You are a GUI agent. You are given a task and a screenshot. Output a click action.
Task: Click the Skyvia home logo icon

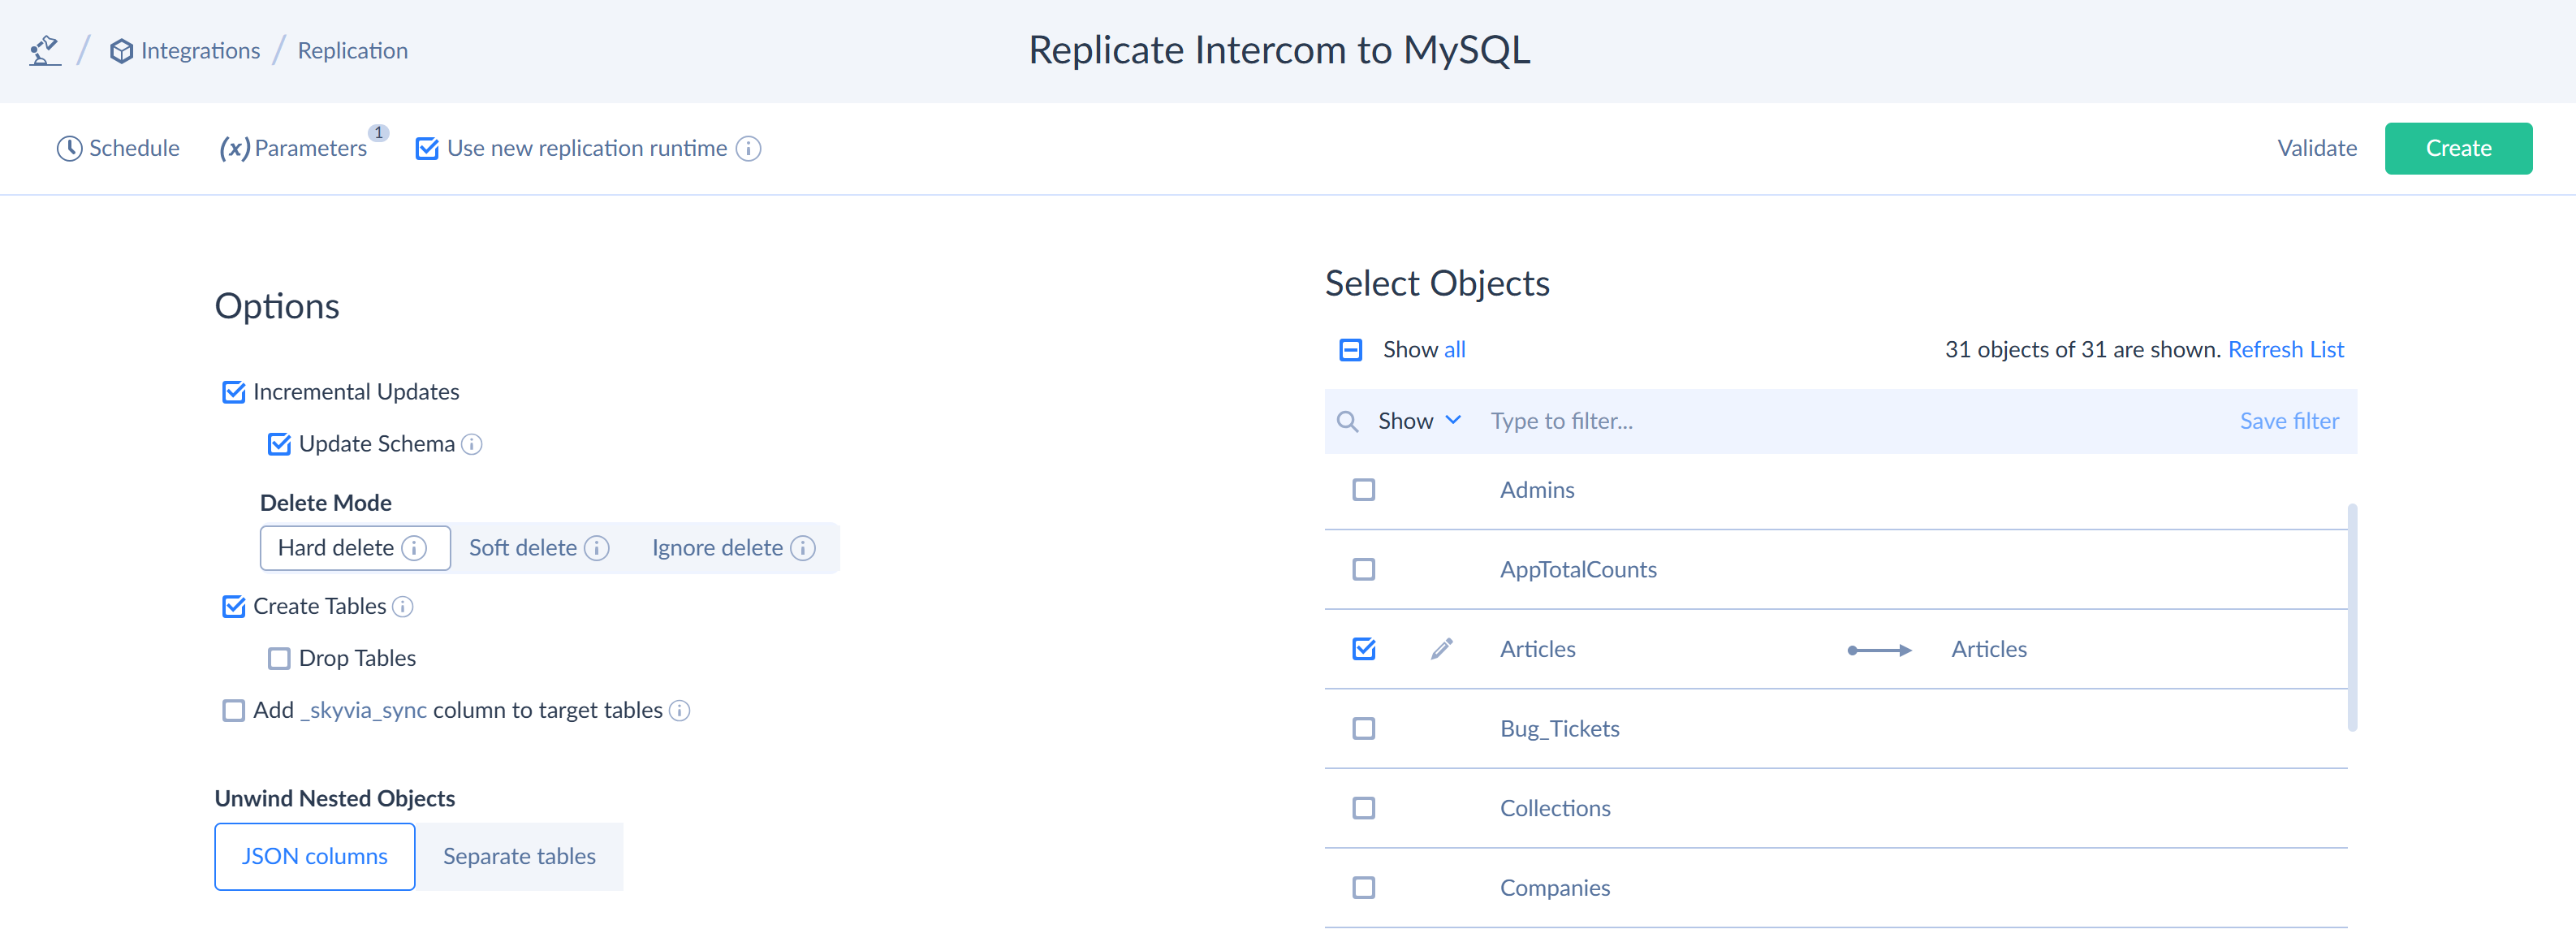[44, 50]
